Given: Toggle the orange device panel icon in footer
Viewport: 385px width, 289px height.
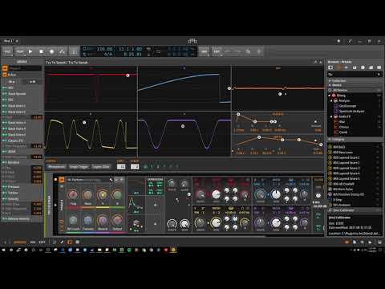Looking at the screenshot, I should pos(70,242).
